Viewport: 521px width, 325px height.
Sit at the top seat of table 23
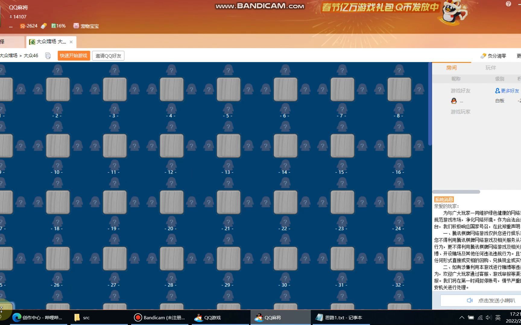point(342,183)
